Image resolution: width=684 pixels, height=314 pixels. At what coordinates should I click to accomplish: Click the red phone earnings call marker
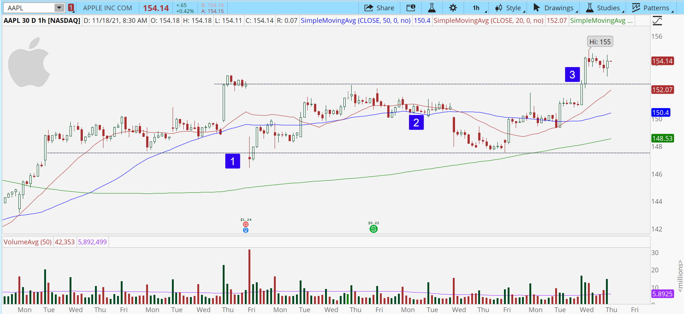point(246,224)
